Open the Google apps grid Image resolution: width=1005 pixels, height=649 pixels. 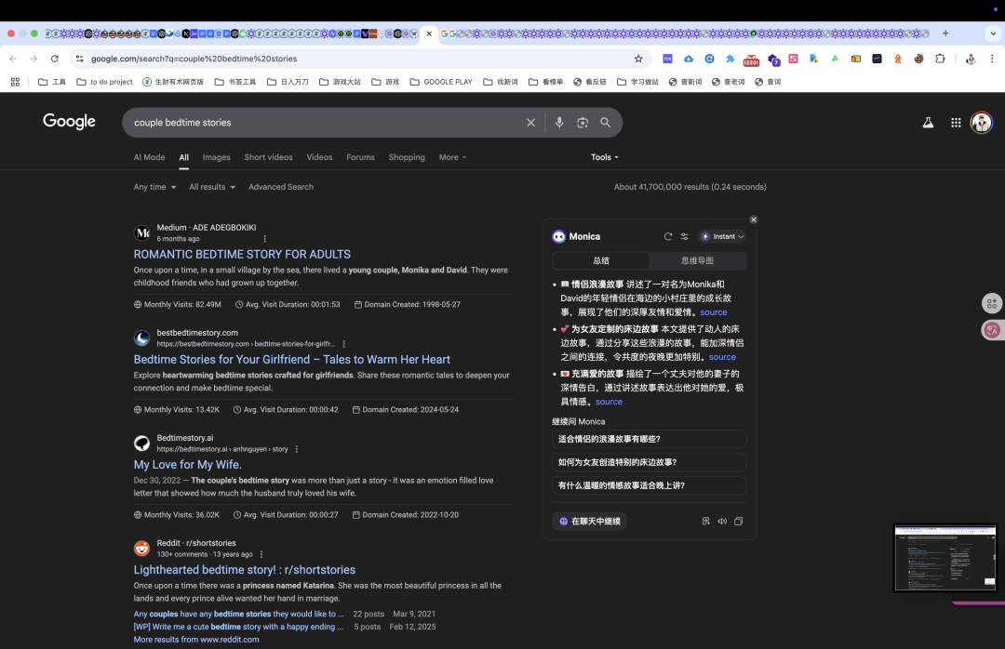pyautogui.click(x=956, y=123)
